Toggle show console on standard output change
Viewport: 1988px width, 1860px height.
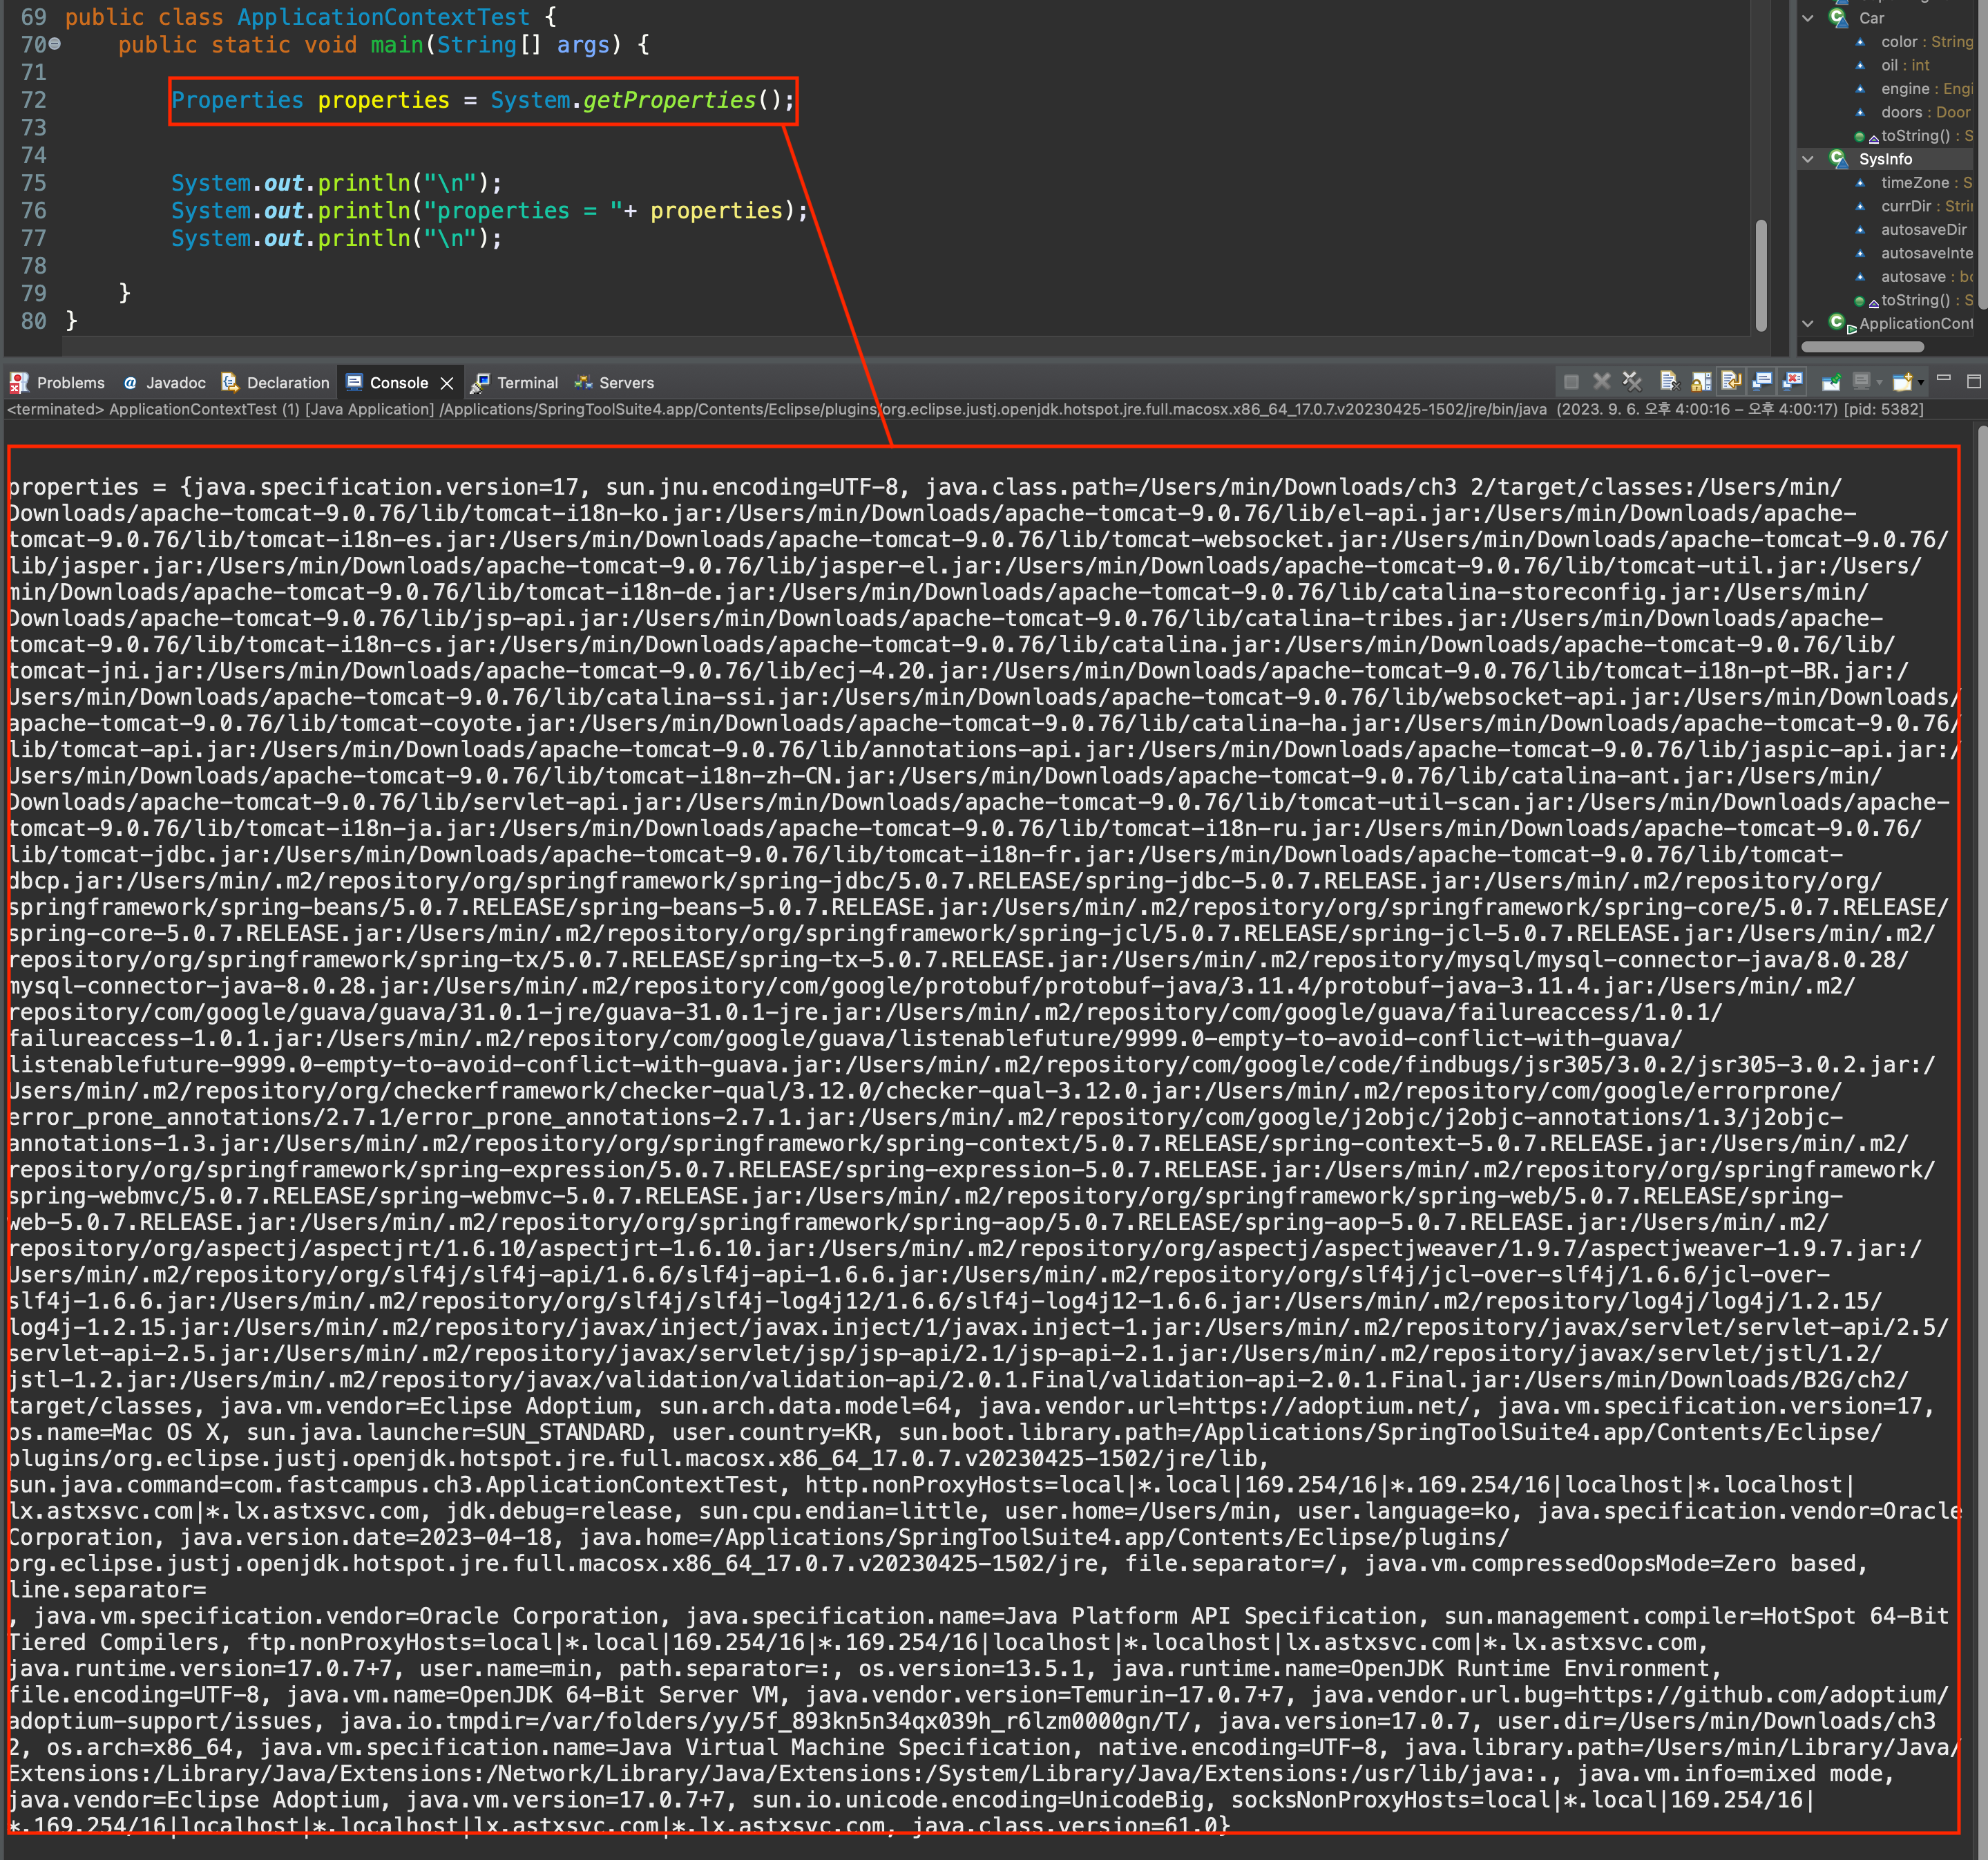(1762, 382)
